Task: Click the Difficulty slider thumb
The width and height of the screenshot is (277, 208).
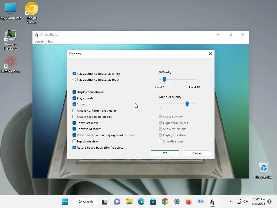Action: [164, 79]
